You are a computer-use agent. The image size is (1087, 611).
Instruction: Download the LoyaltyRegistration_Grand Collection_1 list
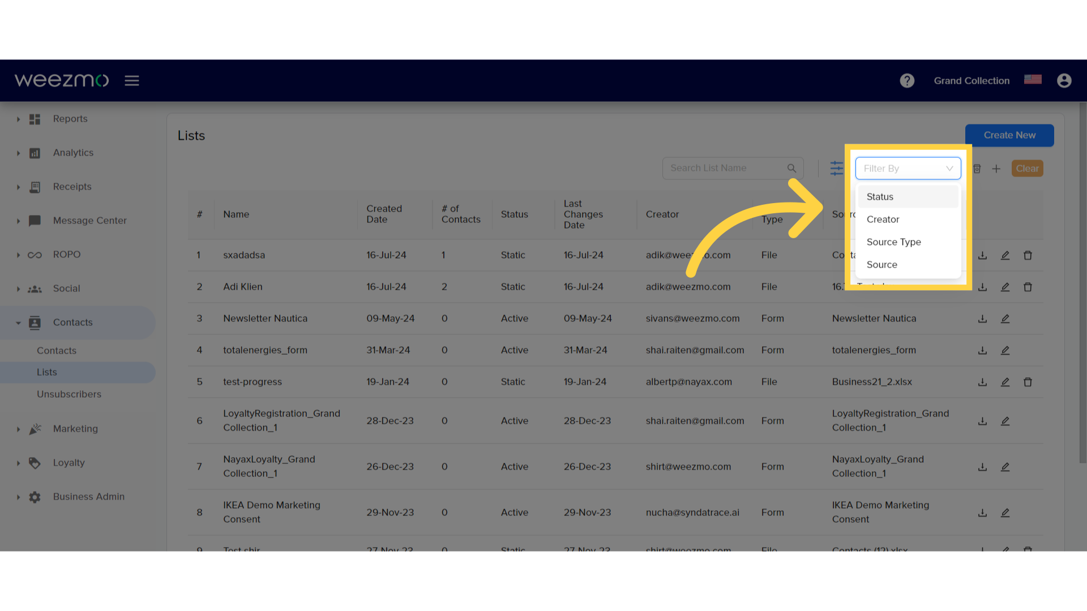pyautogui.click(x=982, y=421)
